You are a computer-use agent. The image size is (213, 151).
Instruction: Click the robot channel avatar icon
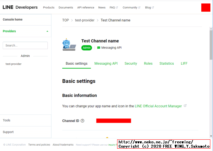point(69,44)
